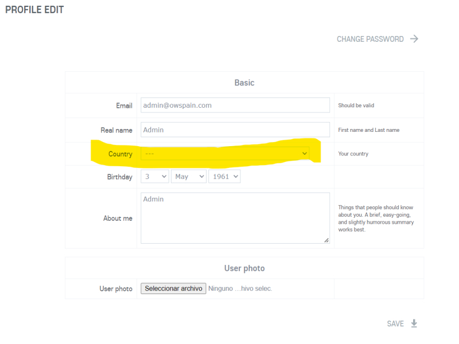Click the year dropdown chevron arrow
The image size is (459, 344).
pos(236,177)
